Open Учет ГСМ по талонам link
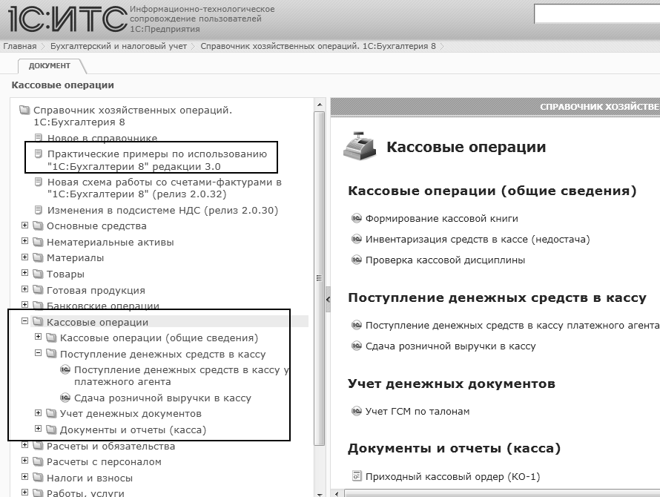 [417, 411]
